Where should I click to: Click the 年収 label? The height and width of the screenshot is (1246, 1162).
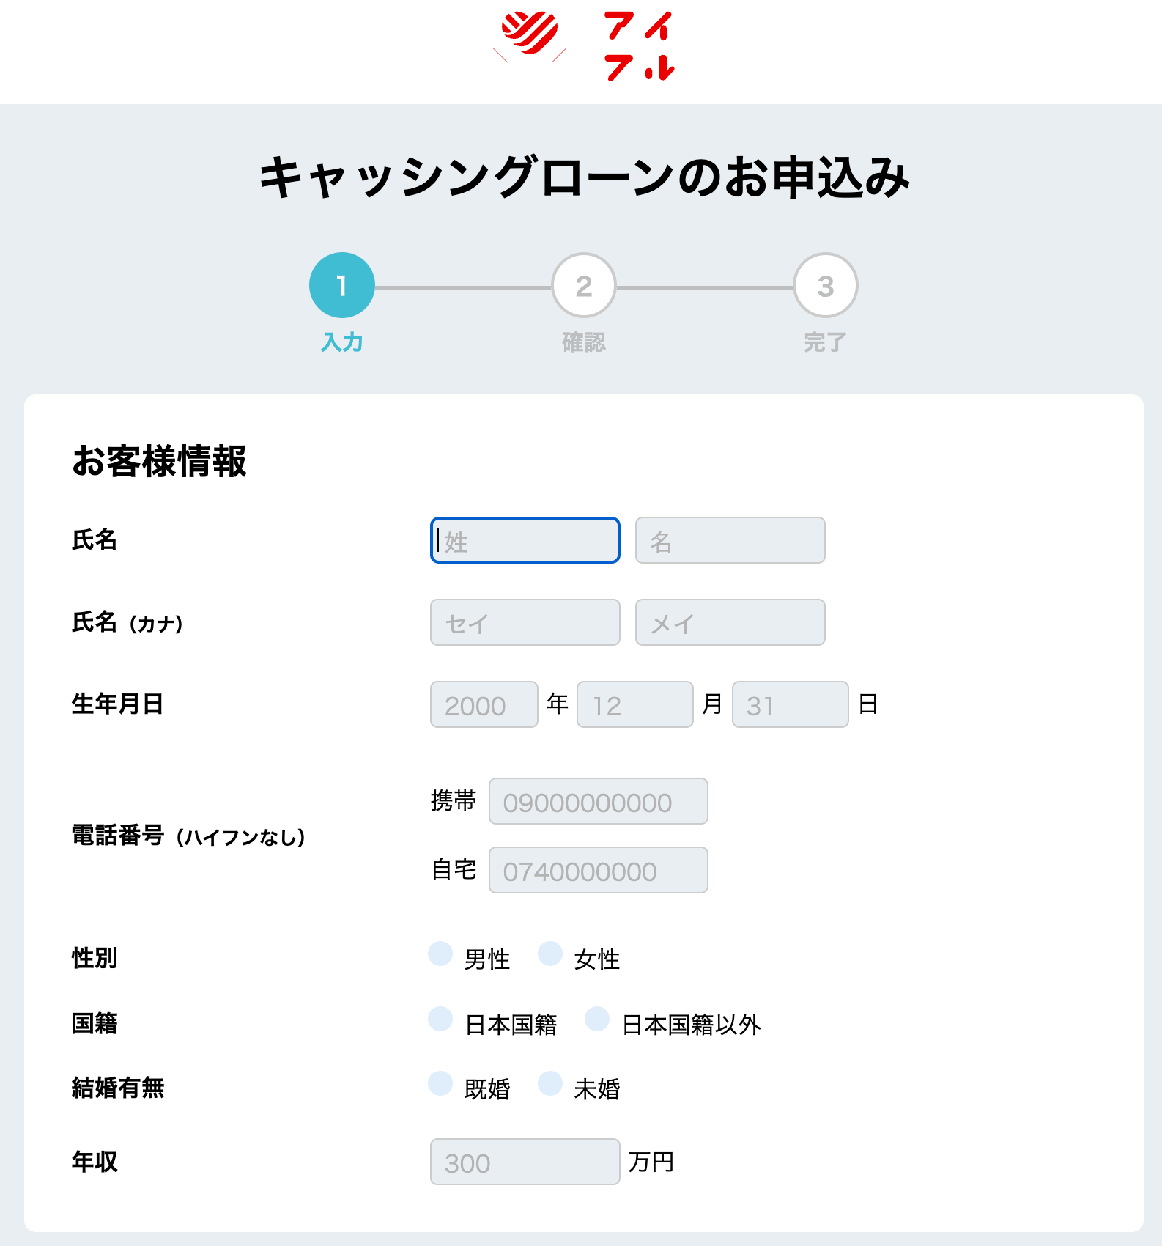click(95, 1162)
